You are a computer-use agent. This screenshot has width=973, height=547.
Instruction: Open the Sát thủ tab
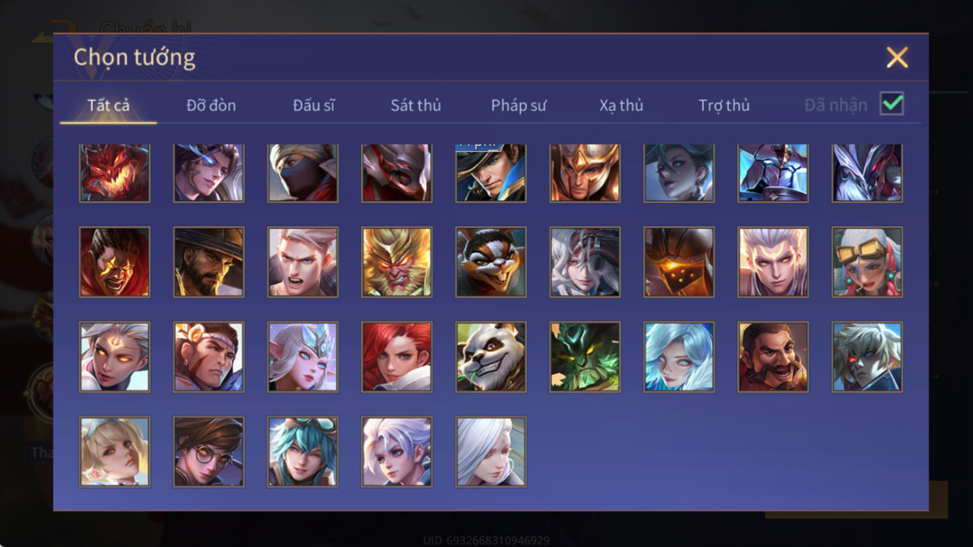point(416,105)
